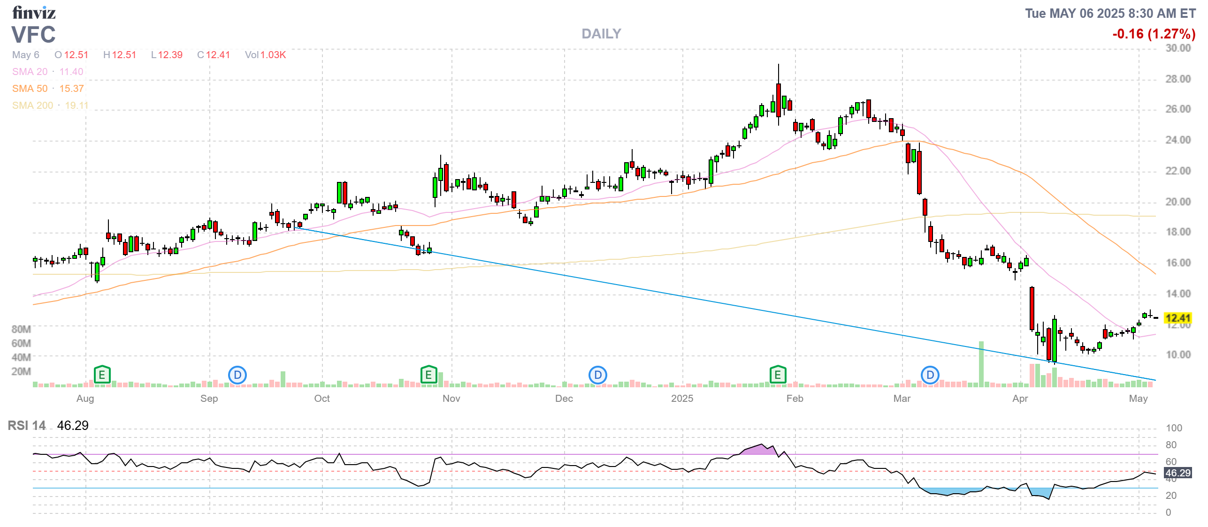Select the SMA 20 legend label
The height and width of the screenshot is (527, 1208).
point(30,72)
